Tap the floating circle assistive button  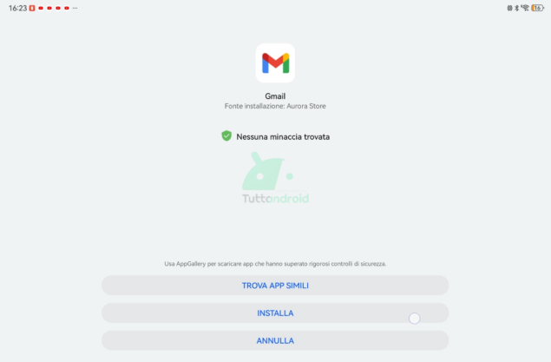[414, 319]
